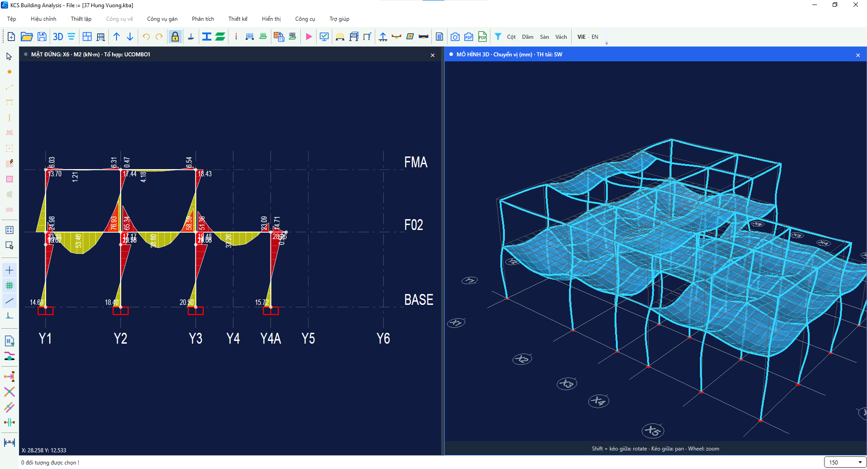
Task: Open the plan view grid icon
Action: click(x=87, y=37)
